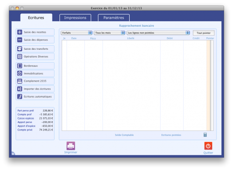The height and width of the screenshot is (170, 233).
Task: Switch to the Impressions tab
Action: [75, 18]
